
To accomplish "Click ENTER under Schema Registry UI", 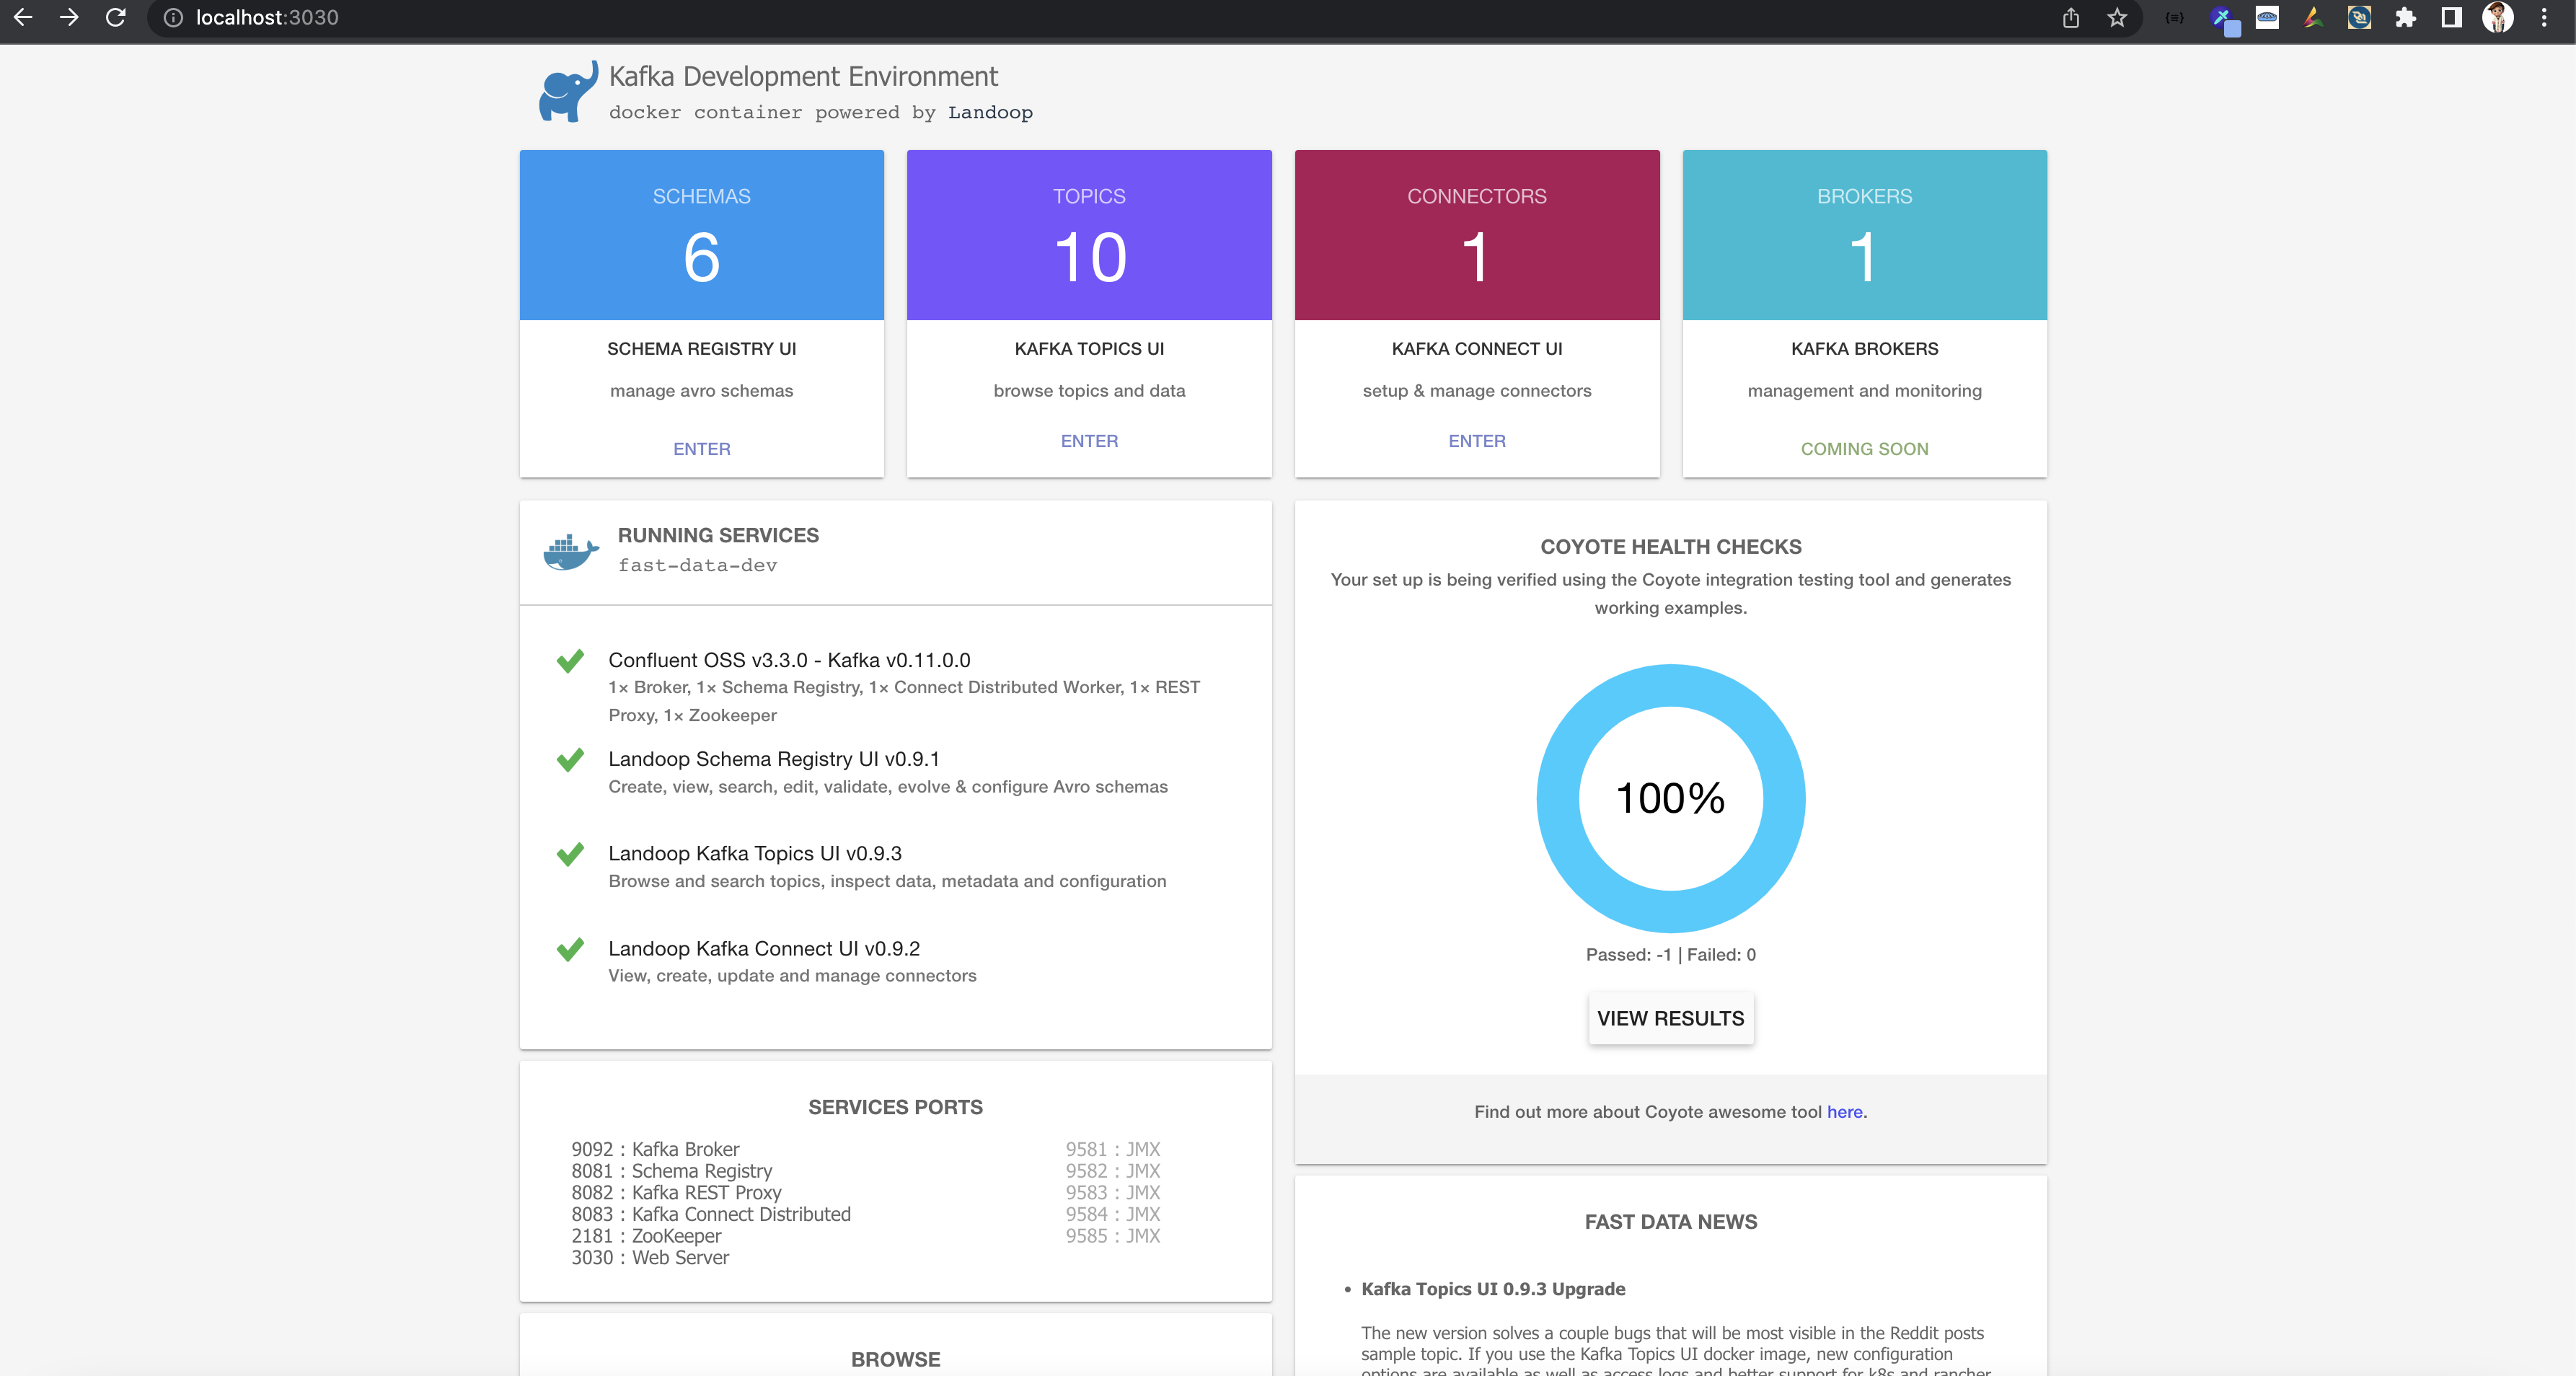I will coord(700,448).
